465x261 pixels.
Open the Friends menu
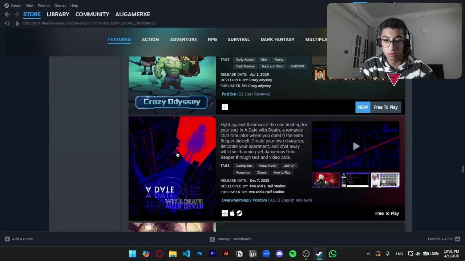click(x=44, y=5)
